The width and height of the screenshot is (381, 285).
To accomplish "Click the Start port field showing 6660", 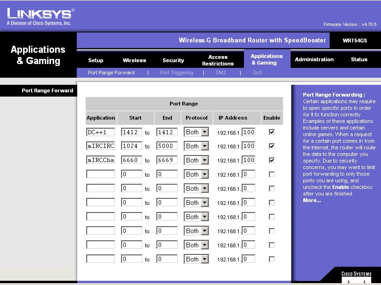I will [131, 160].
